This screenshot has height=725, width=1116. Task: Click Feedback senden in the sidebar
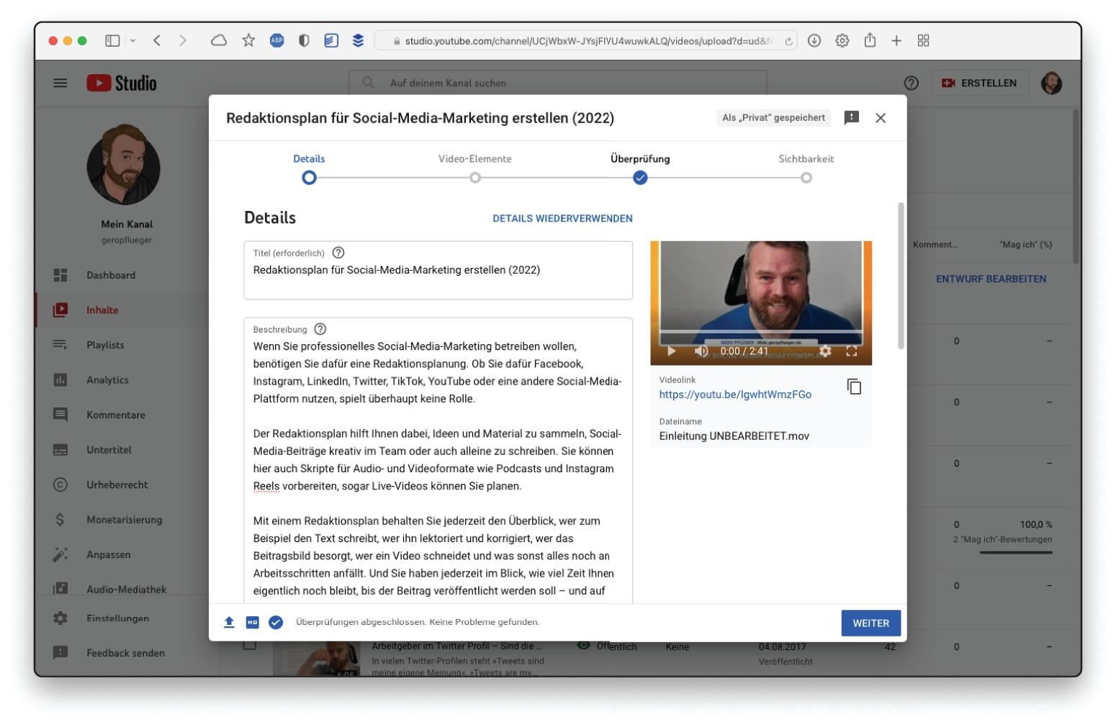(127, 653)
